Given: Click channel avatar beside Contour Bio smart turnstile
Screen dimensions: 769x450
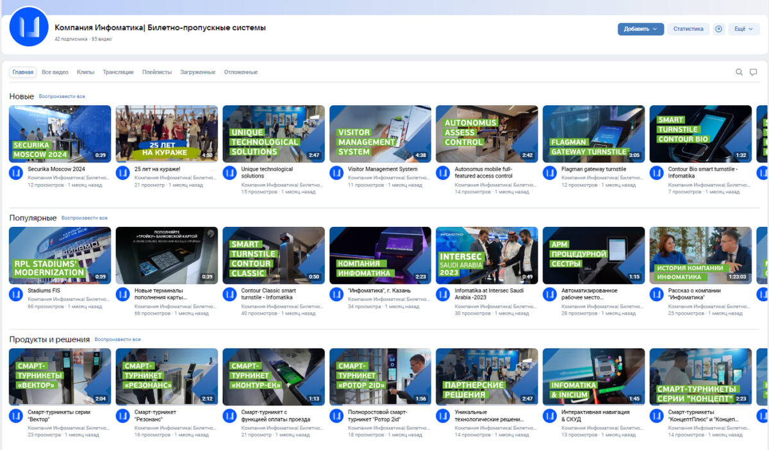Looking at the screenshot, I should [x=657, y=173].
